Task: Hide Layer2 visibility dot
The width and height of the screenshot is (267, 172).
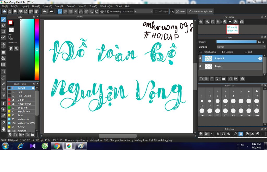Action: pyautogui.click(x=201, y=58)
